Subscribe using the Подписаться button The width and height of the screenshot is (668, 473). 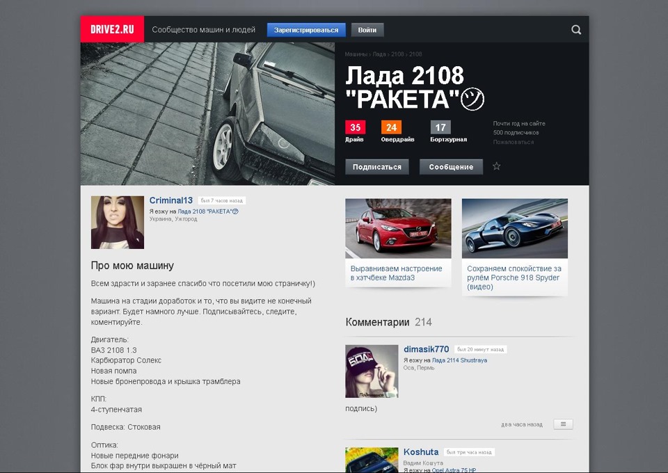[377, 167]
